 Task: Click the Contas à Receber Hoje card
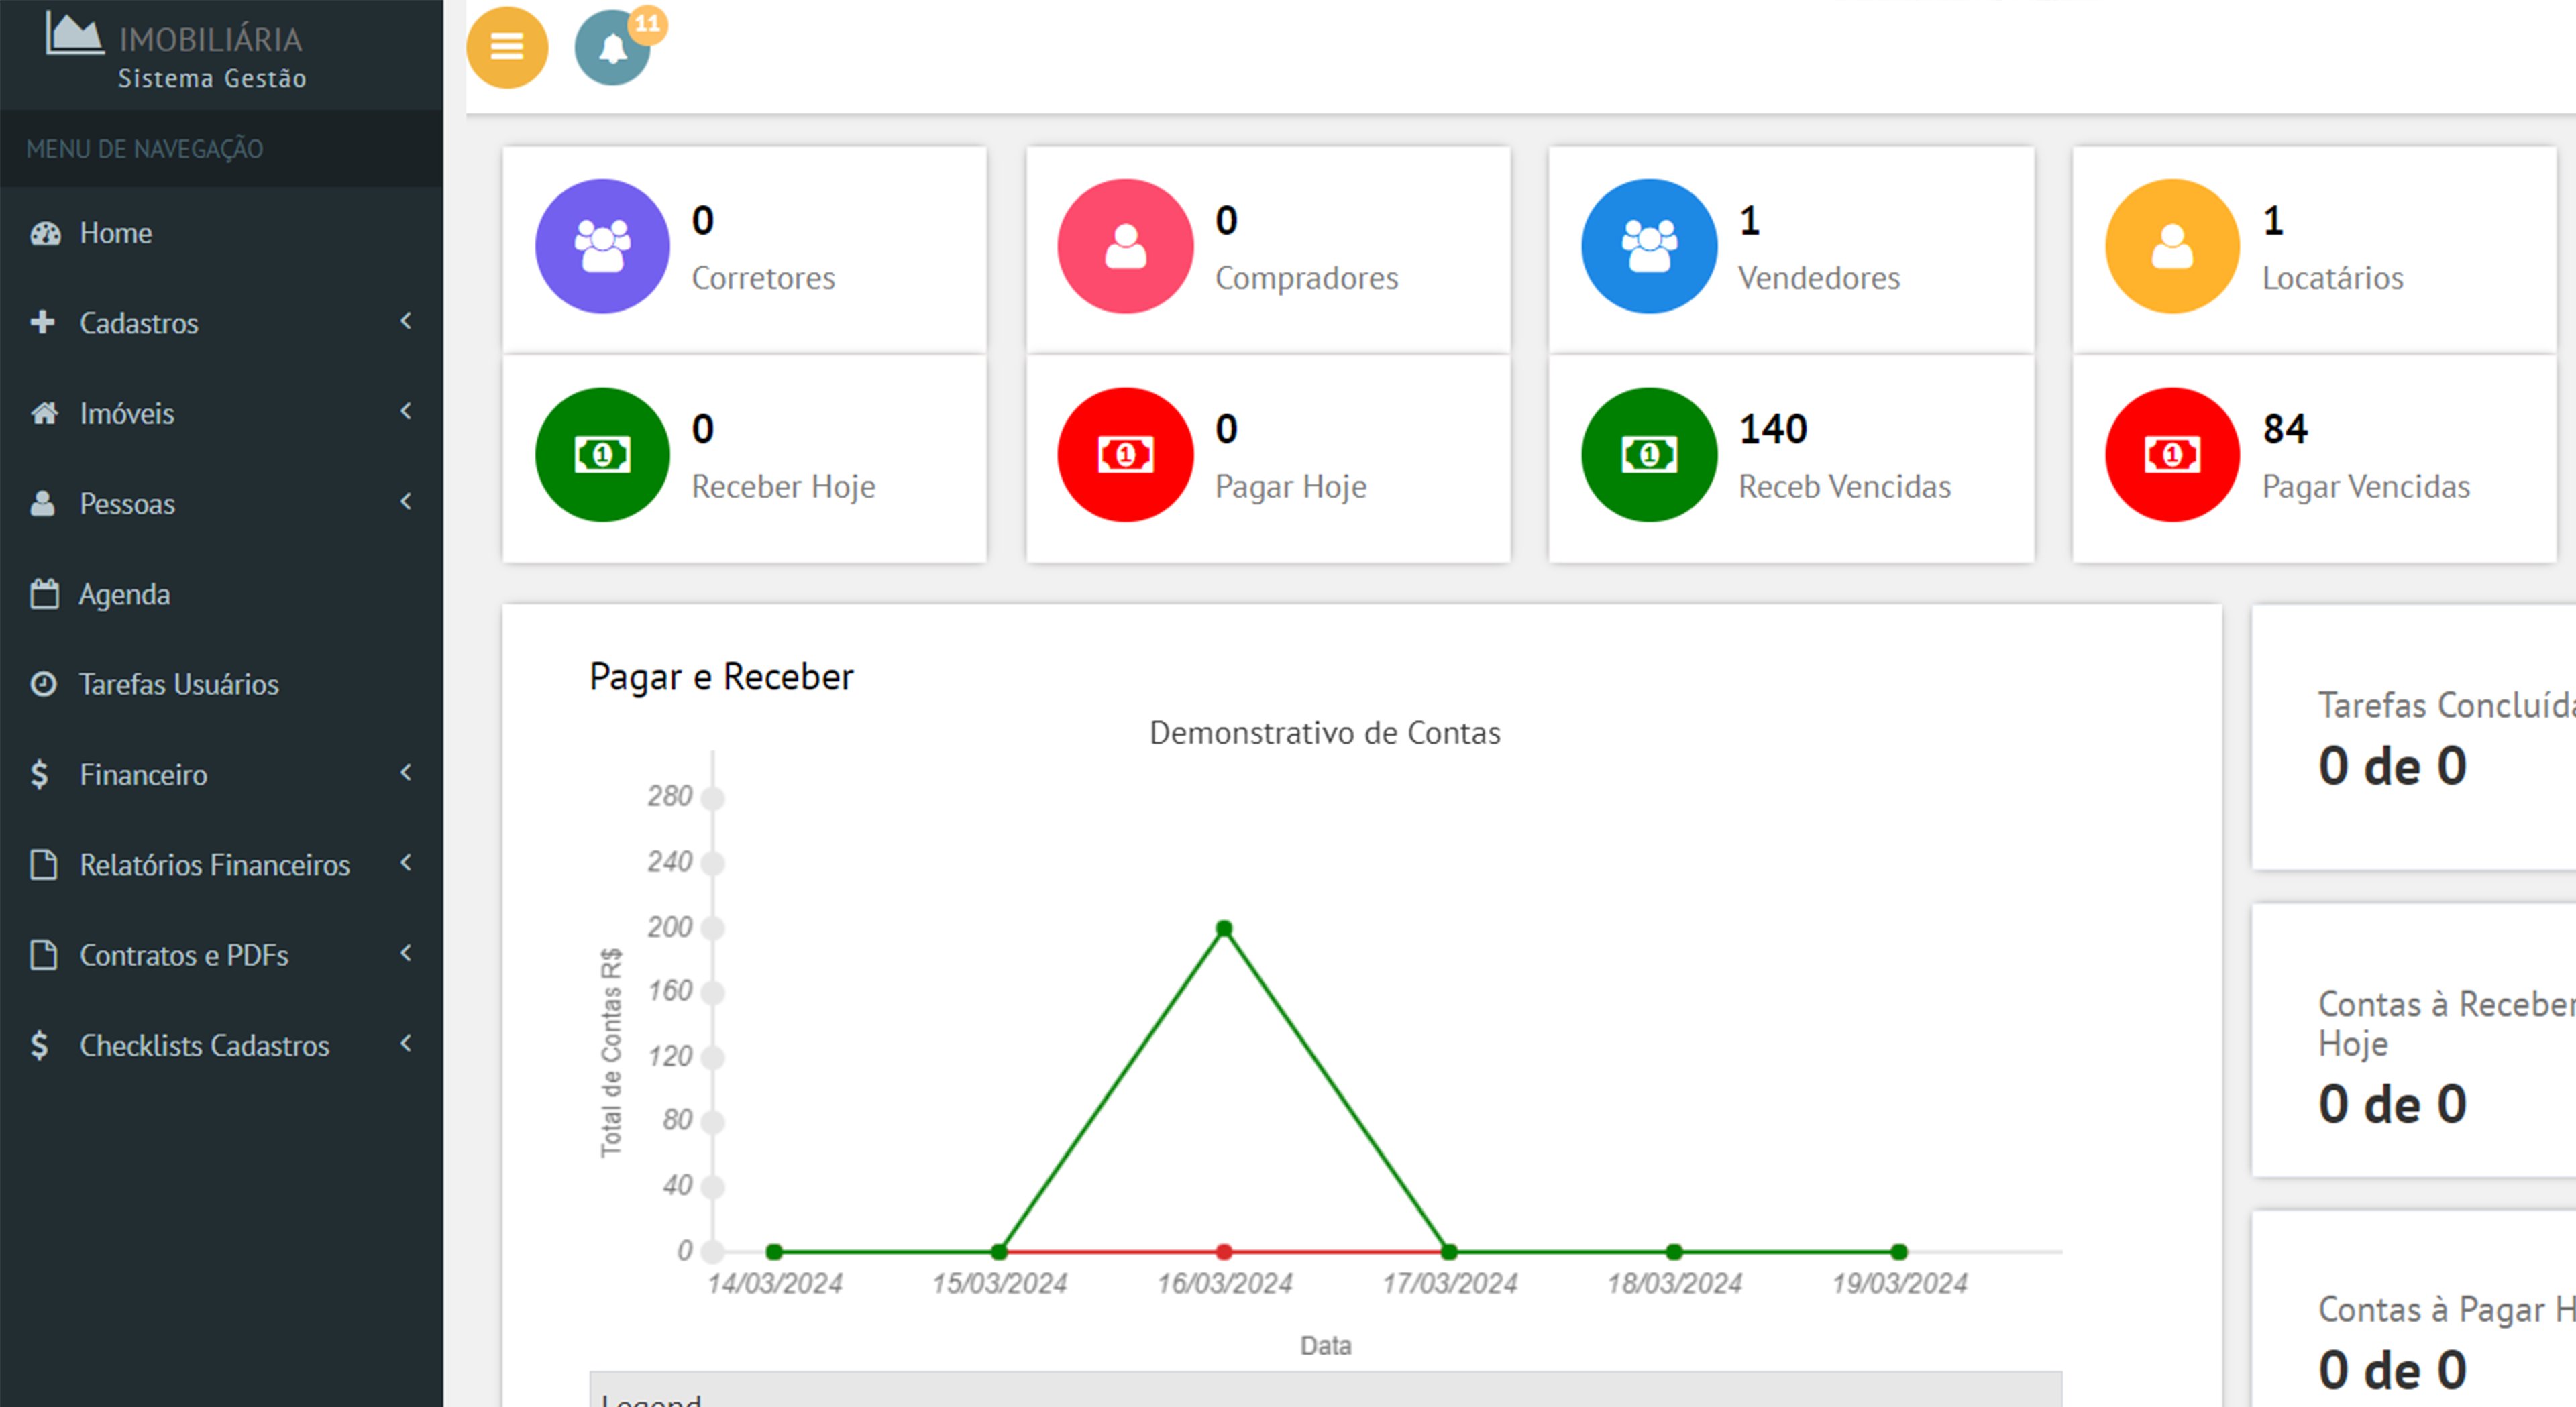2414,1040
